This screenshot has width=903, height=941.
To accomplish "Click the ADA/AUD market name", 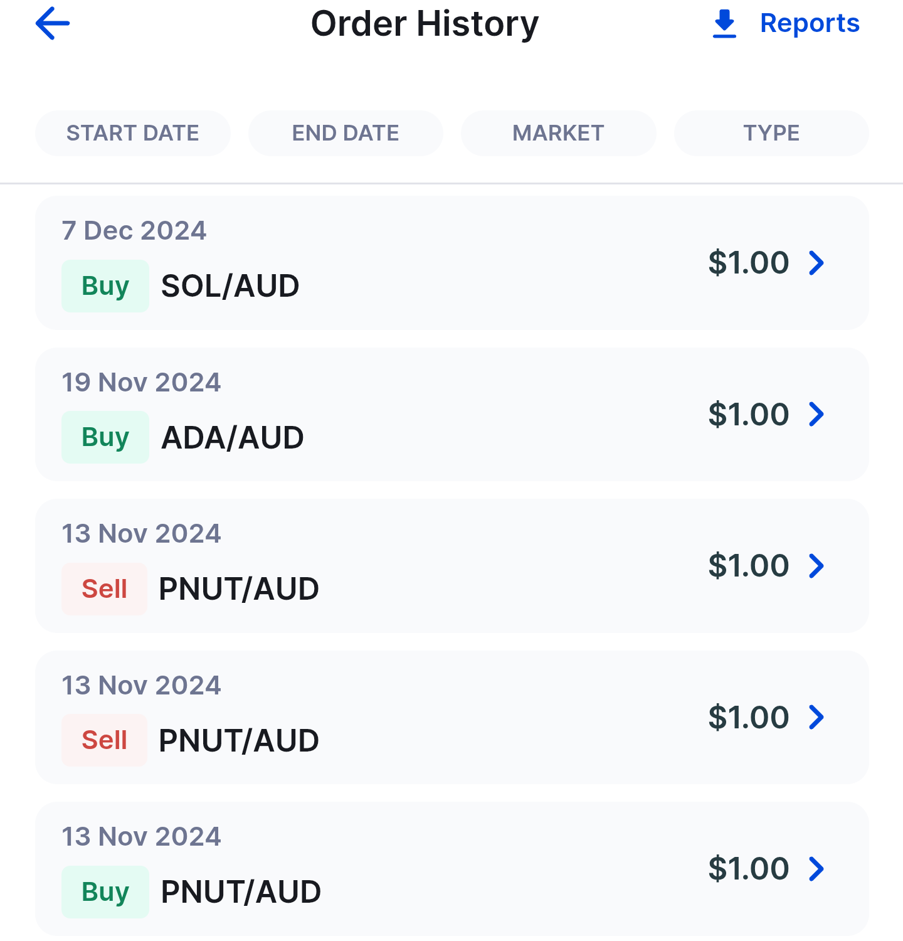I will coord(232,437).
